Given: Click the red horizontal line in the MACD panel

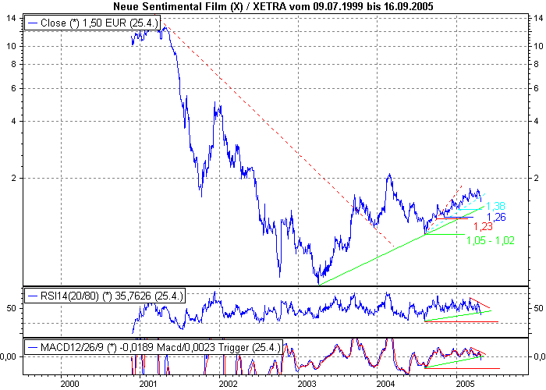Looking at the screenshot, I should [x=463, y=368].
